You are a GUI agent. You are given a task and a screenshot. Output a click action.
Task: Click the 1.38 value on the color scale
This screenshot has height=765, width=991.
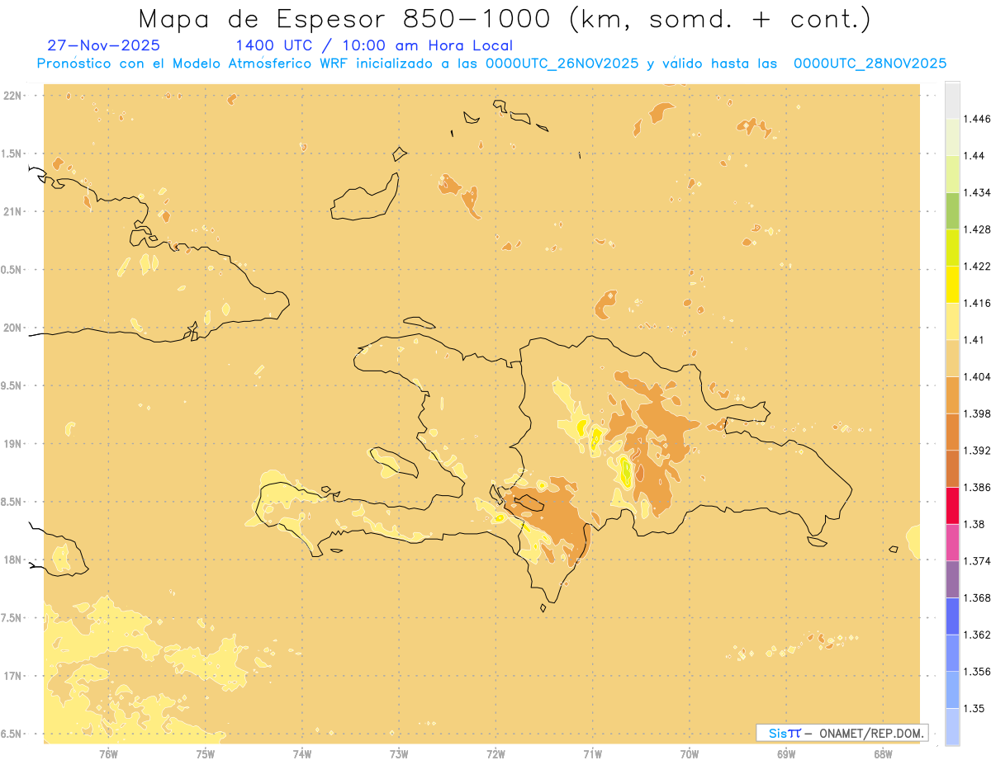[x=974, y=524]
